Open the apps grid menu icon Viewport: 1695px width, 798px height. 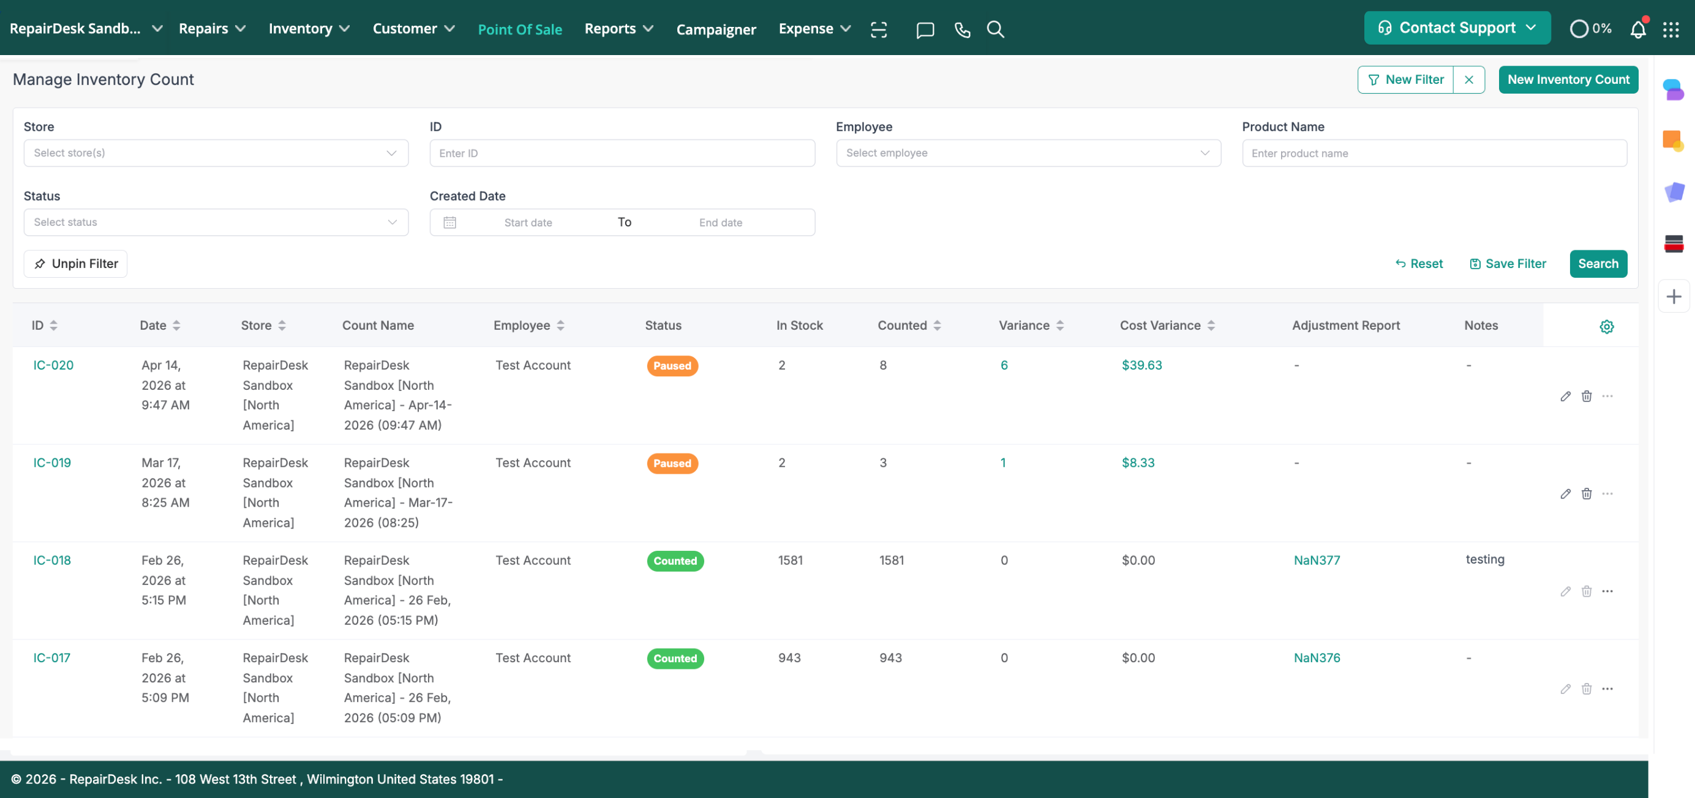point(1671,29)
